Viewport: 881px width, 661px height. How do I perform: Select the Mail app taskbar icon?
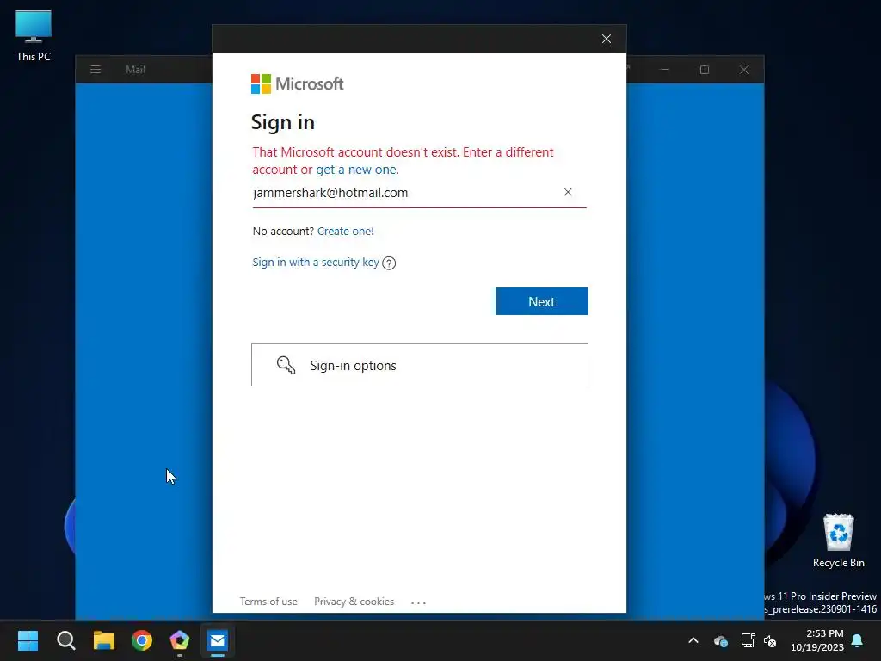tap(218, 640)
